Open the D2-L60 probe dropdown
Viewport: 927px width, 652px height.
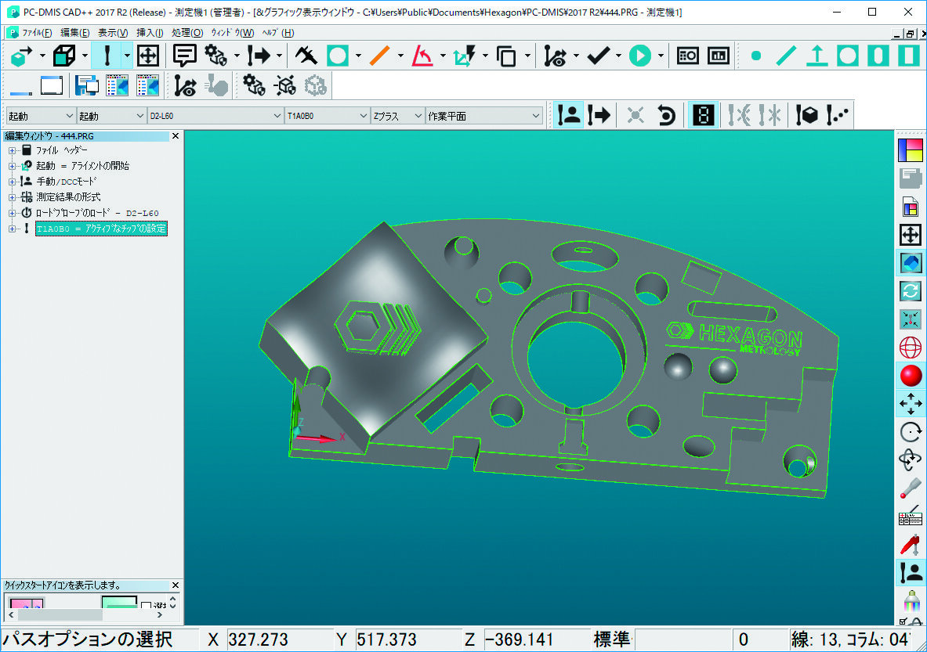pyautogui.click(x=277, y=116)
